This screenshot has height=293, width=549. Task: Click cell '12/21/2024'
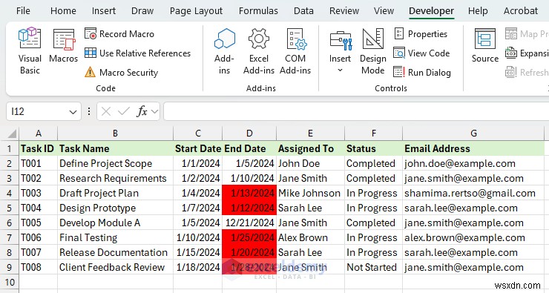click(x=249, y=223)
